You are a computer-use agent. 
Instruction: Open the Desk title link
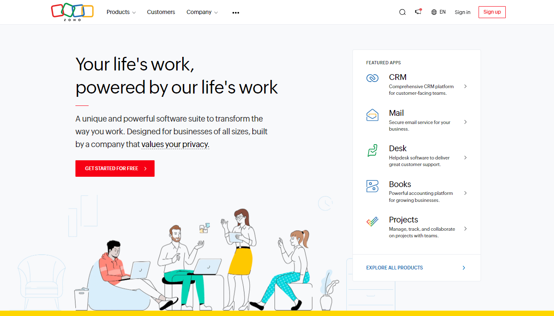point(398,148)
